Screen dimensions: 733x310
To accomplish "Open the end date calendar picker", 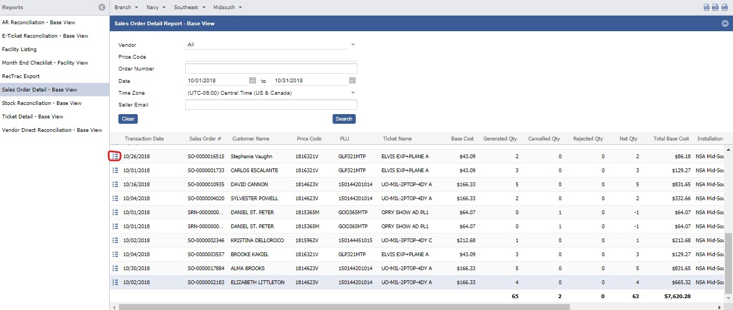I will click(x=353, y=81).
